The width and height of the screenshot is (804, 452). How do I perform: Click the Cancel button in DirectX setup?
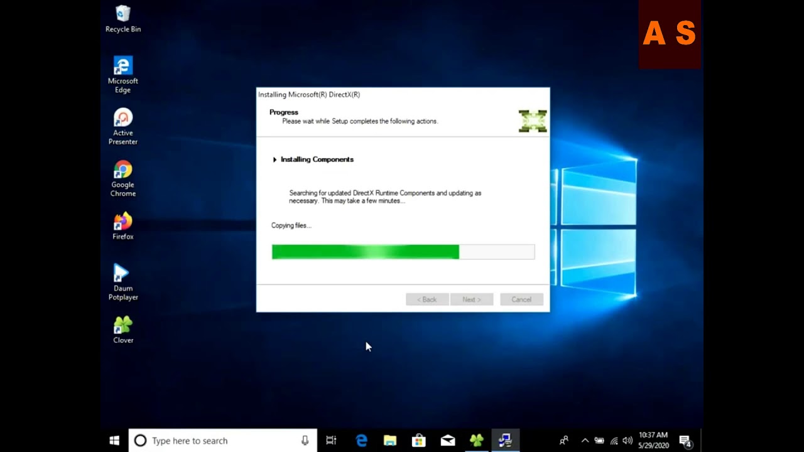point(521,299)
